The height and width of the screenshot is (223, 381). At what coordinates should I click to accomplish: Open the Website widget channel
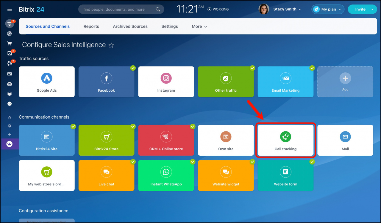point(226,176)
